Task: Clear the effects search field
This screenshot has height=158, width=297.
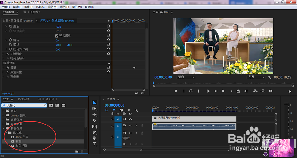Action: (x=45, y=105)
